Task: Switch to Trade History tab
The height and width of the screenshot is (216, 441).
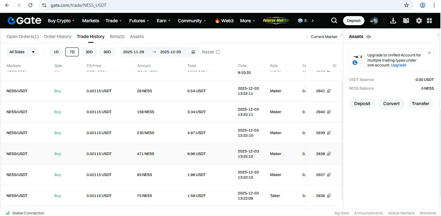Action: (x=90, y=36)
